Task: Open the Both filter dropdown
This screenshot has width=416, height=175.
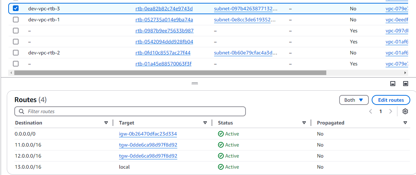Action: click(353, 100)
